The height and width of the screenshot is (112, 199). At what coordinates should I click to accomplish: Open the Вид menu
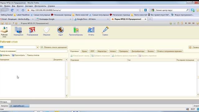pyautogui.click(x=13, y=6)
